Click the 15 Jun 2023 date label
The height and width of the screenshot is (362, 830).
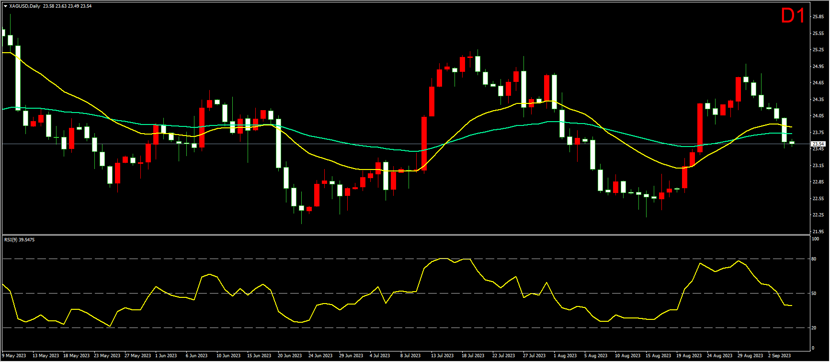(x=259, y=356)
